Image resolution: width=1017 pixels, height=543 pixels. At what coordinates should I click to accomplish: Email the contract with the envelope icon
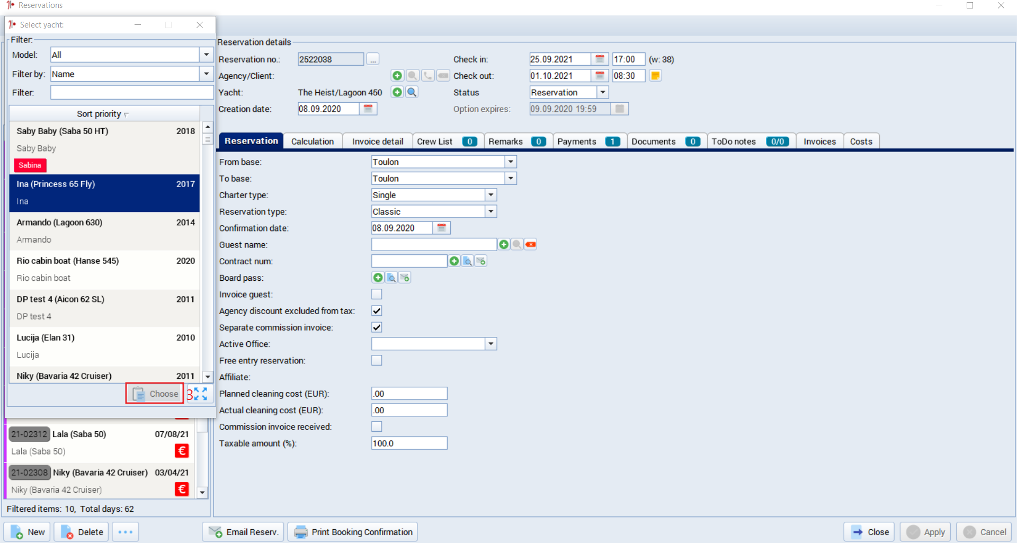pyautogui.click(x=481, y=261)
